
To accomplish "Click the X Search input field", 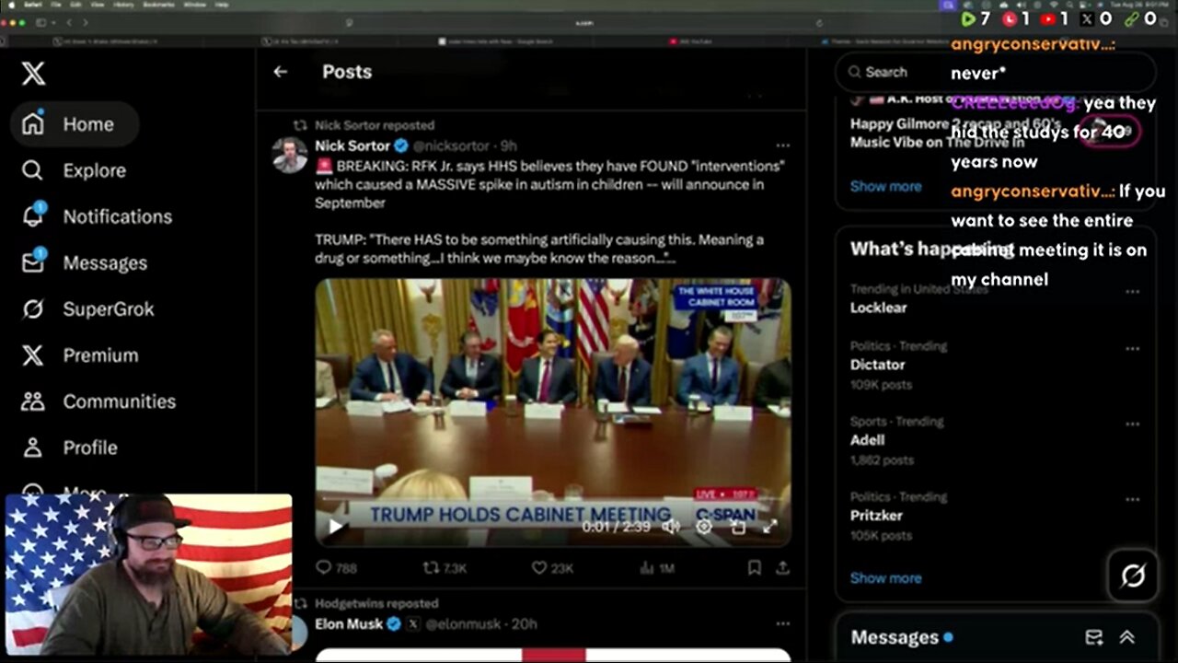I will (994, 72).
